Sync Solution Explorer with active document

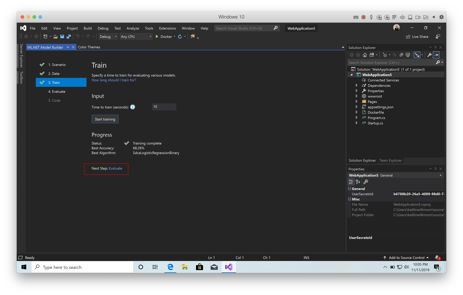coord(394,55)
